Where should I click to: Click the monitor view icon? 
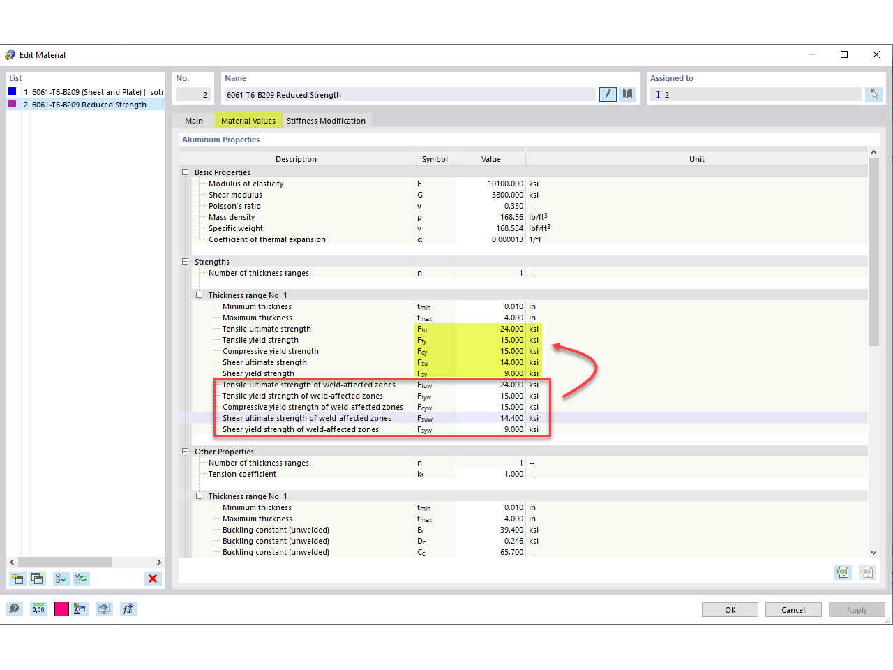[104, 609]
